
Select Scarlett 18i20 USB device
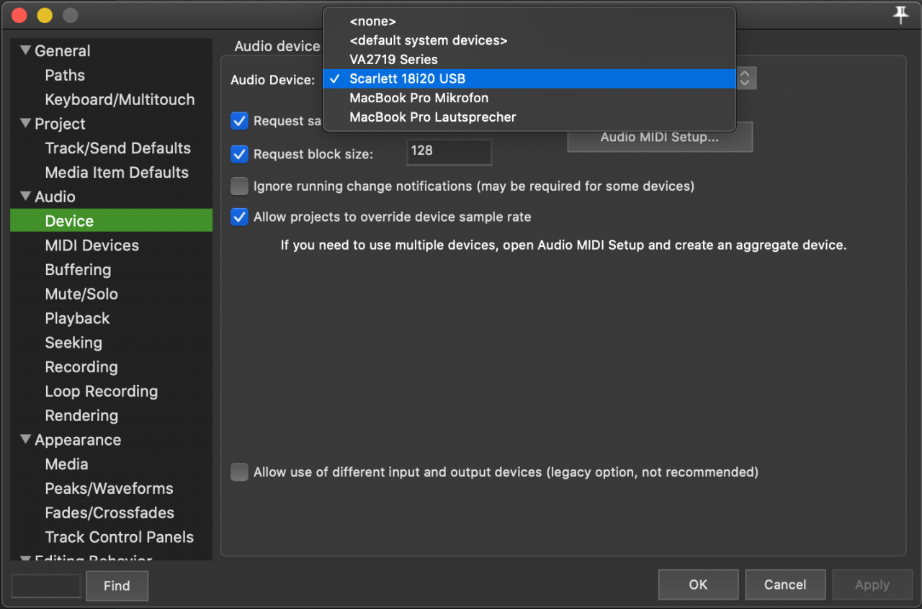529,78
